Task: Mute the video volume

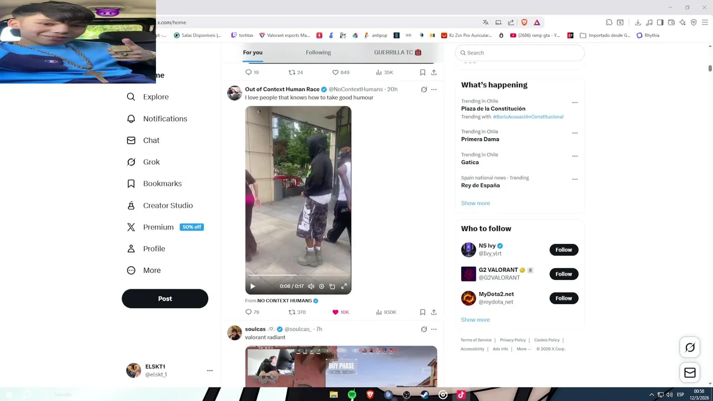Action: coord(311,286)
